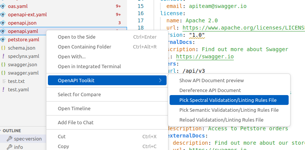The width and height of the screenshot is (305, 150).
Task: Click the info wrench icon in Outline
Action: 10,147
